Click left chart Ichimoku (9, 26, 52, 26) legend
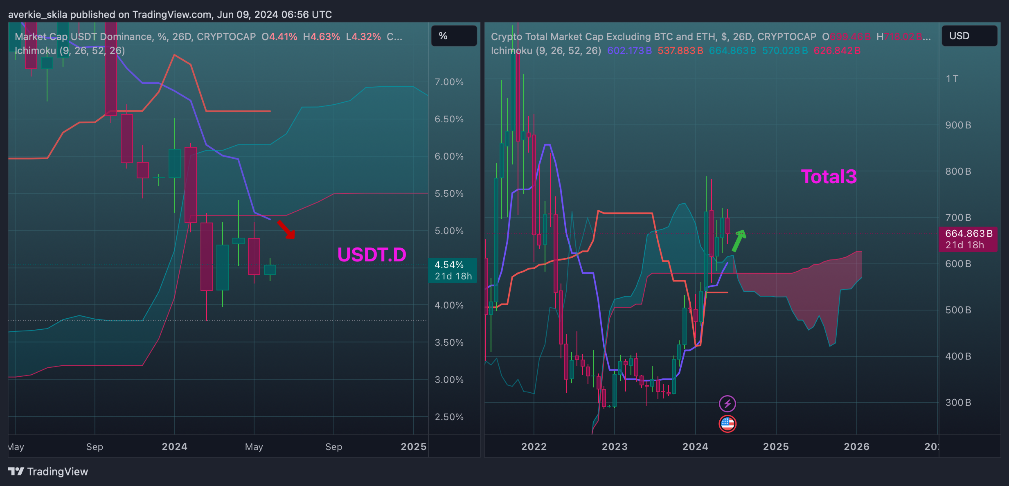This screenshot has height=486, width=1009. (70, 51)
